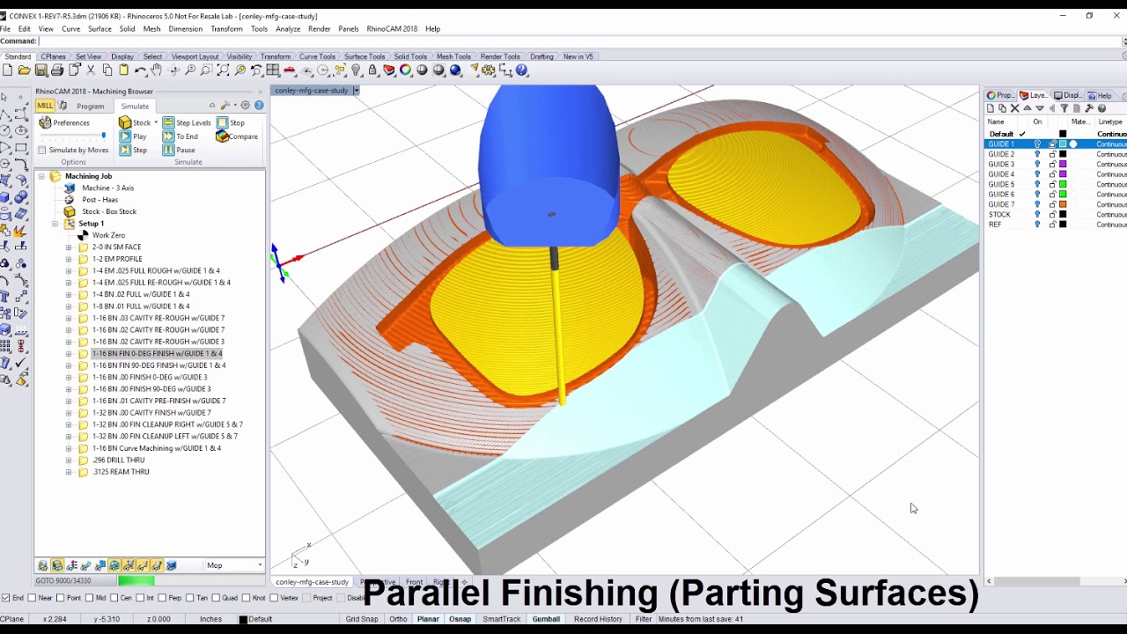The height and width of the screenshot is (634, 1127).
Task: Click the GUIDE 3 purple color swatch
Action: [1063, 165]
